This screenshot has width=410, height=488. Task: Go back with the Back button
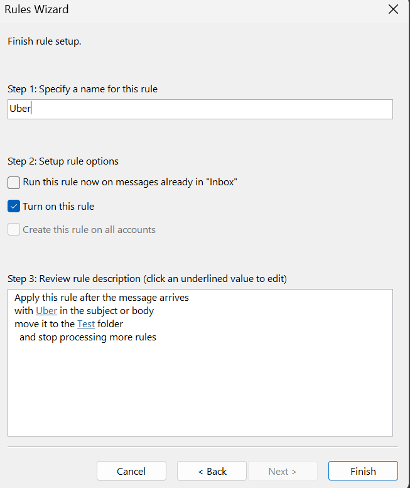[212, 471]
